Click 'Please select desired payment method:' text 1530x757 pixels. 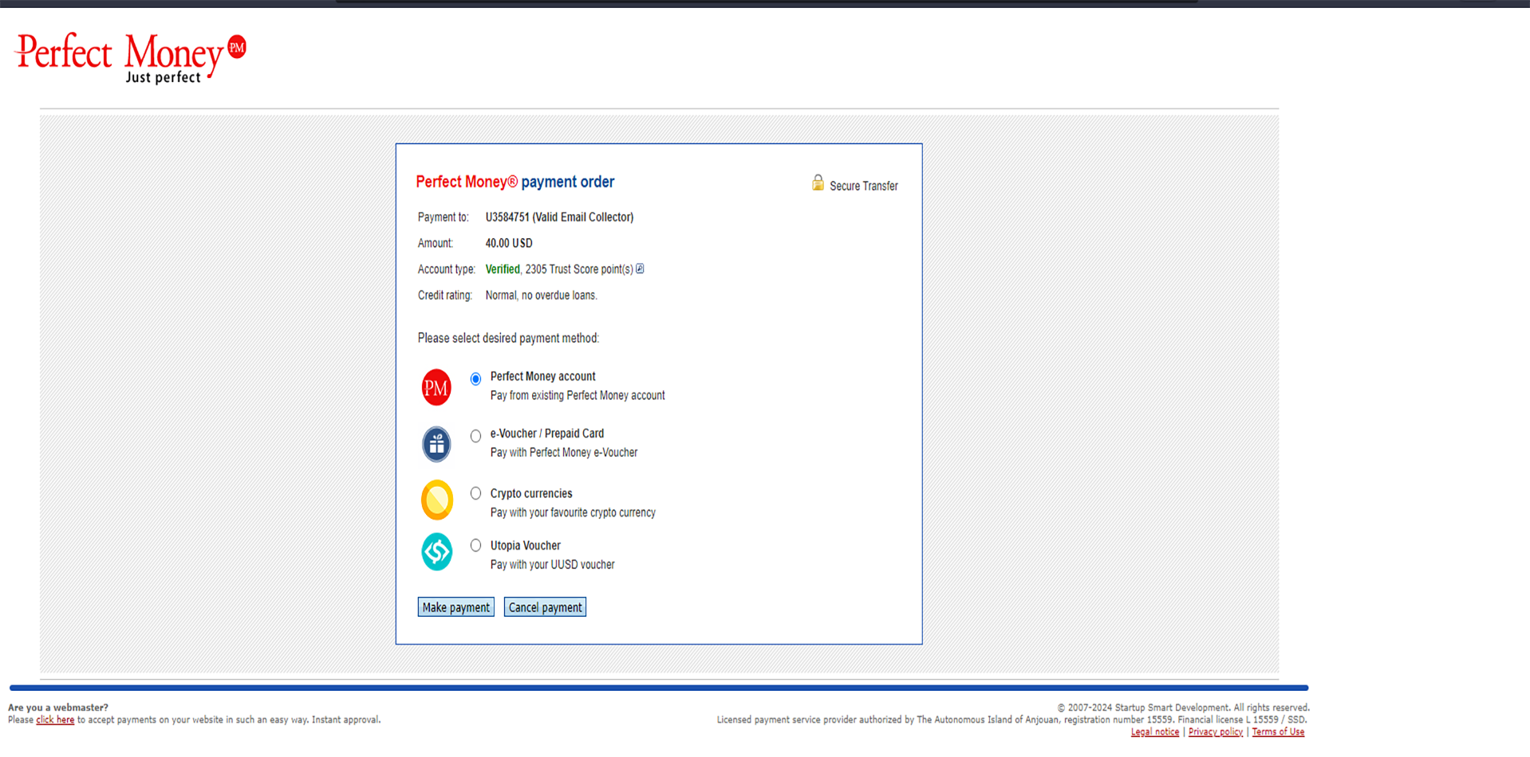[x=508, y=338]
